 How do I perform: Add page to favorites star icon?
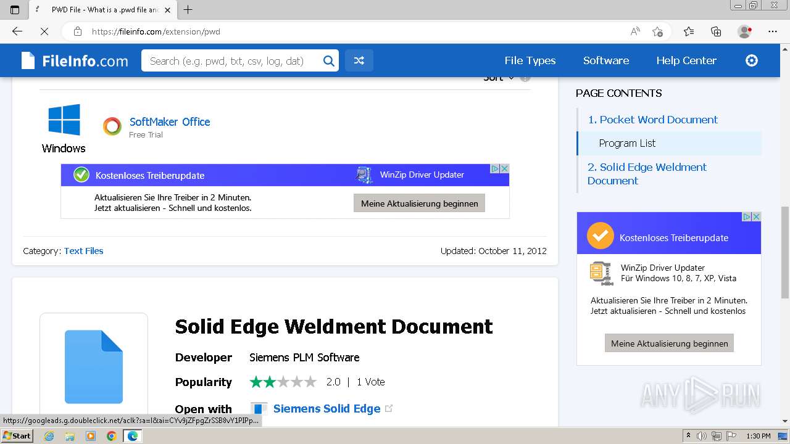point(658,31)
